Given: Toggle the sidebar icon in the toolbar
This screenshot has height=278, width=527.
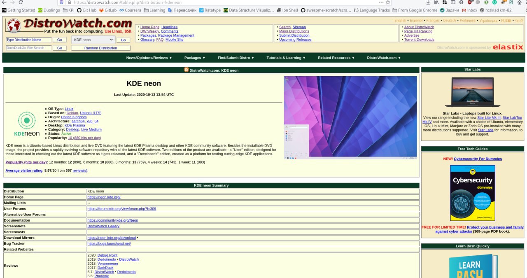Looking at the screenshot, I should pos(452,2).
